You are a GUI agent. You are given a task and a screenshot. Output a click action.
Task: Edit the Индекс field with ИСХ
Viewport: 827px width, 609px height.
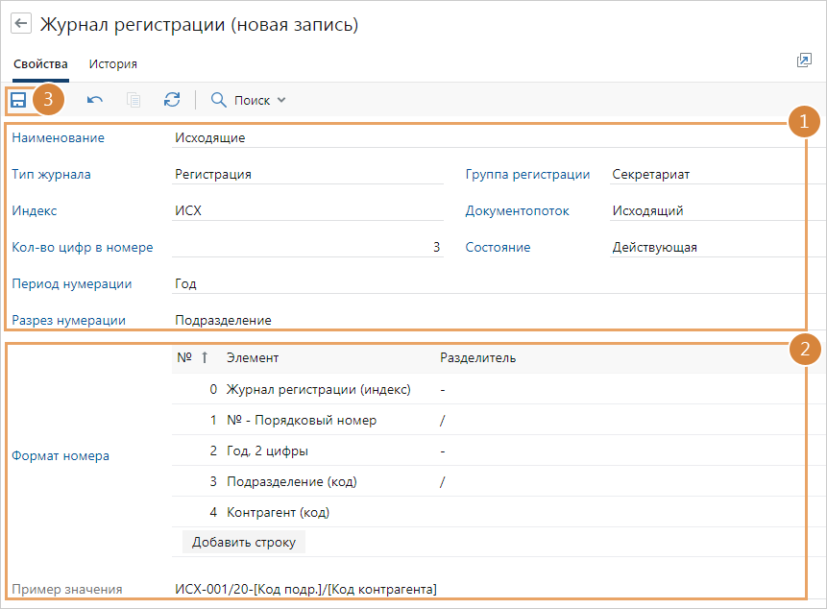pos(305,211)
